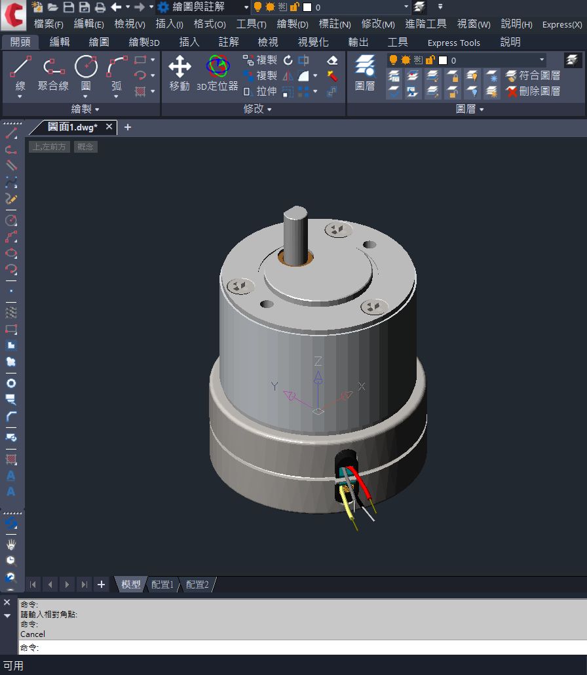Select the Polyline (聚合線) tool
The width and height of the screenshot is (587, 675).
pos(53,73)
